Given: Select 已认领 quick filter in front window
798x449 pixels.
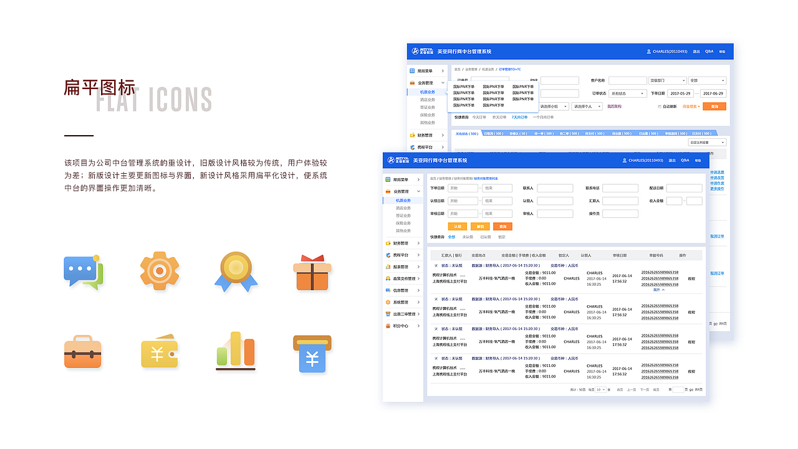Looking at the screenshot, I should [485, 237].
